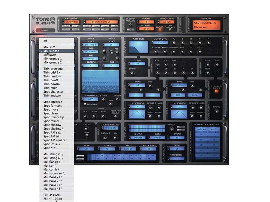Enable LFO 1 BPM Sync checkbox
The width and height of the screenshot is (270, 202).
pyautogui.click(x=150, y=117)
